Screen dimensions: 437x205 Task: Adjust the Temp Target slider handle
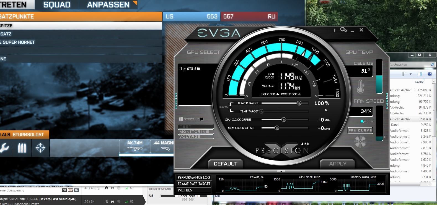[x=261, y=111]
